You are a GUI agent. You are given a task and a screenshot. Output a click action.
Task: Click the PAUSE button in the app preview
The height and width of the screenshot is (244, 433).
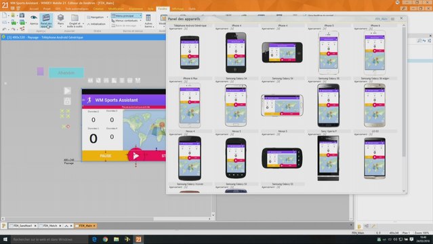(x=106, y=156)
